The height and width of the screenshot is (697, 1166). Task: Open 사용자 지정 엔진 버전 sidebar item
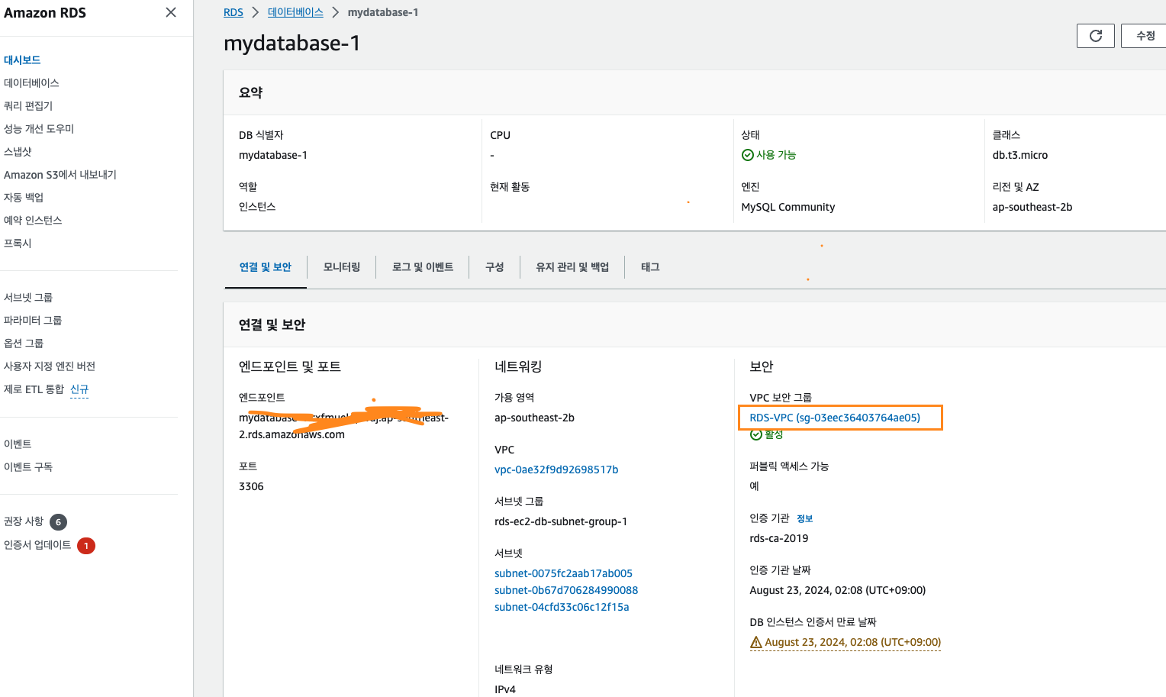(x=50, y=366)
